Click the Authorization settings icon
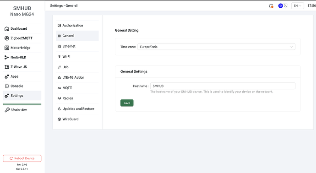The image size is (316, 173). click(59, 25)
